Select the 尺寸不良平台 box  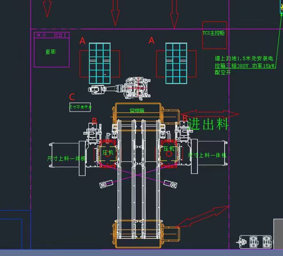pyautogui.click(x=80, y=107)
